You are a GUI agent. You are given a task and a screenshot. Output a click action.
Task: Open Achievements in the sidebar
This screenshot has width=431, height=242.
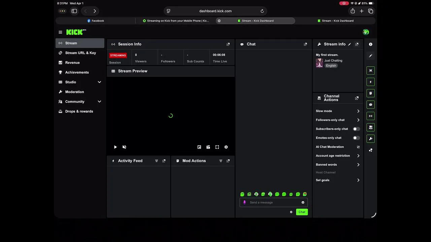[x=80, y=72]
